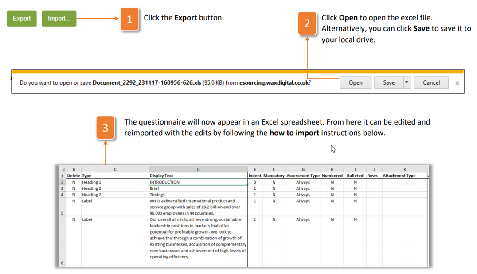Cancel the download prompt
The width and height of the screenshot is (477, 274).
[x=431, y=83]
